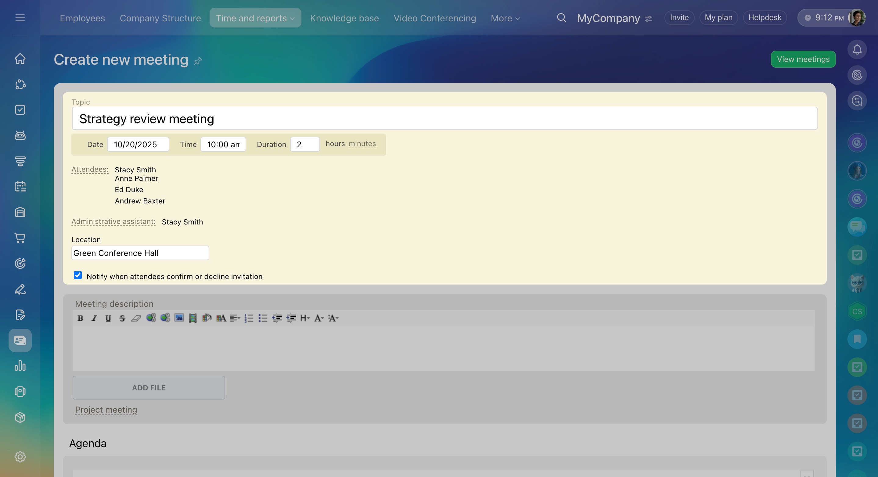The width and height of the screenshot is (878, 477).
Task: Click the strikethrough formatting icon
Action: tap(122, 318)
